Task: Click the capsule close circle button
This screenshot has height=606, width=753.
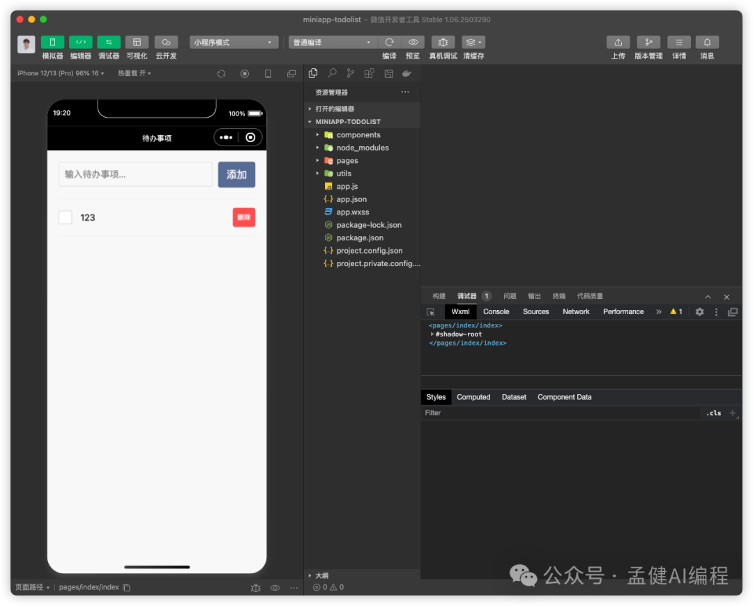Action: [250, 138]
